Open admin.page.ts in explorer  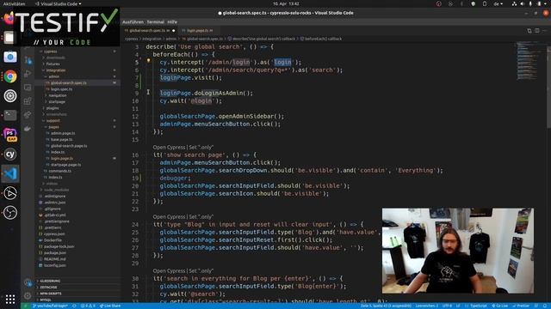pos(63,134)
